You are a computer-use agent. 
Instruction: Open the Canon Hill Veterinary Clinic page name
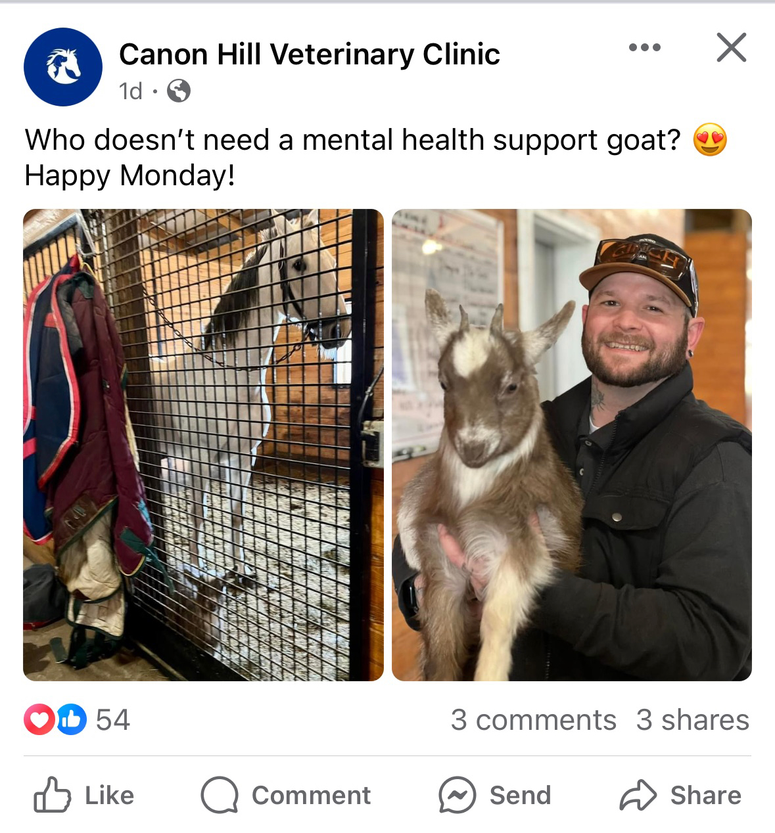pos(310,54)
